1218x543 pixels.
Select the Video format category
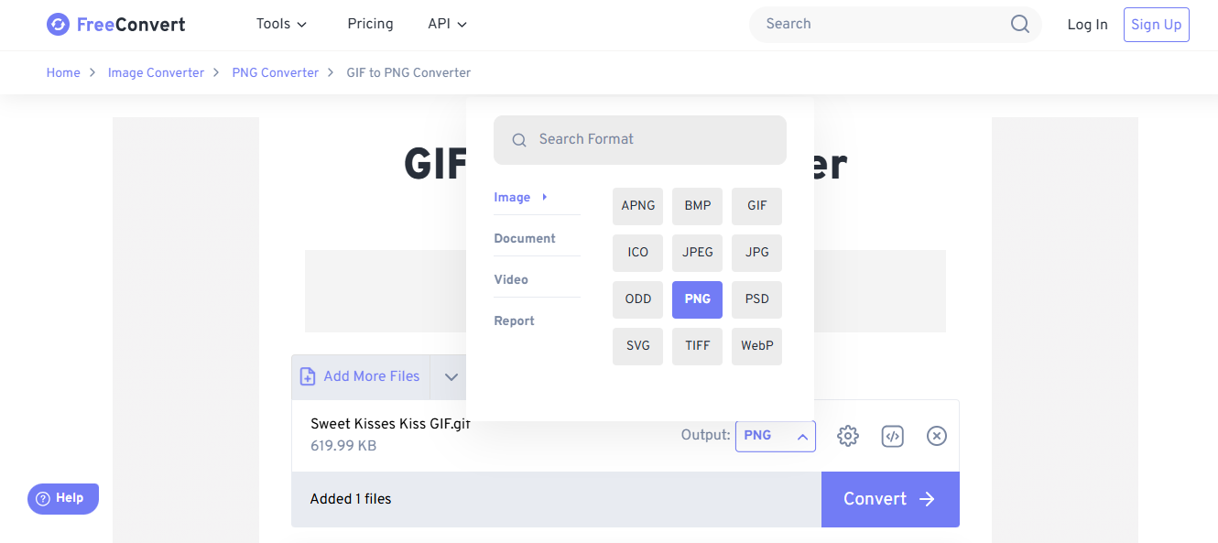[511, 279]
